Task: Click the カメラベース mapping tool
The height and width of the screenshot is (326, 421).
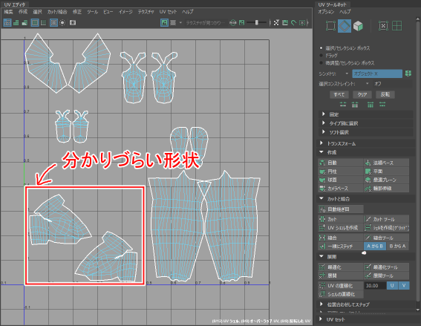Action: coord(340,188)
